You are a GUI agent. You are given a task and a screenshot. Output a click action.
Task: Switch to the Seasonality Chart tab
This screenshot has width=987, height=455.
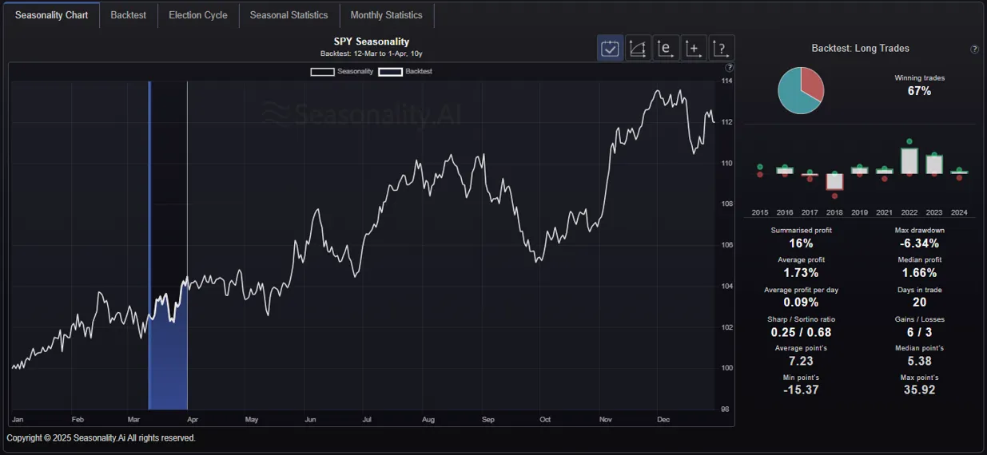52,15
